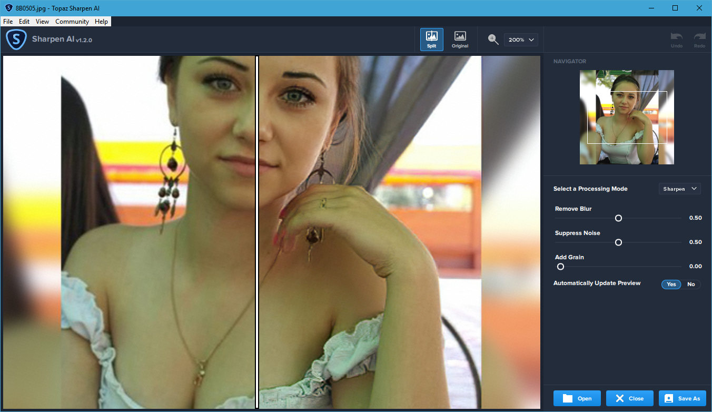
Task: Open the Help menu
Action: (102, 22)
